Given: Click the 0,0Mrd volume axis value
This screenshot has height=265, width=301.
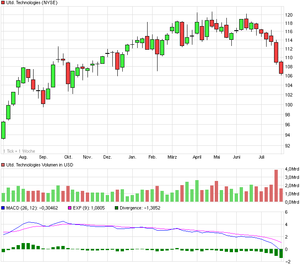Looking at the screenshot, I should coord(292,202).
